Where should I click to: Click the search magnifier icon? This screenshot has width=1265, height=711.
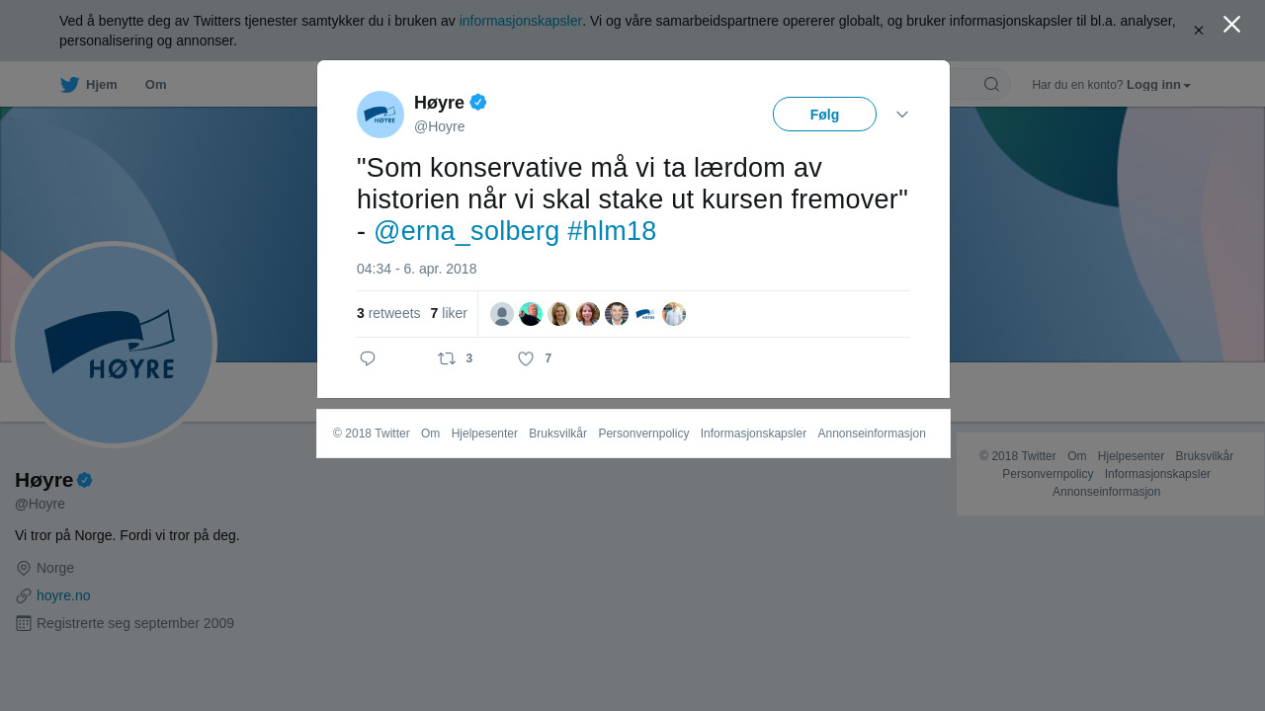(991, 84)
